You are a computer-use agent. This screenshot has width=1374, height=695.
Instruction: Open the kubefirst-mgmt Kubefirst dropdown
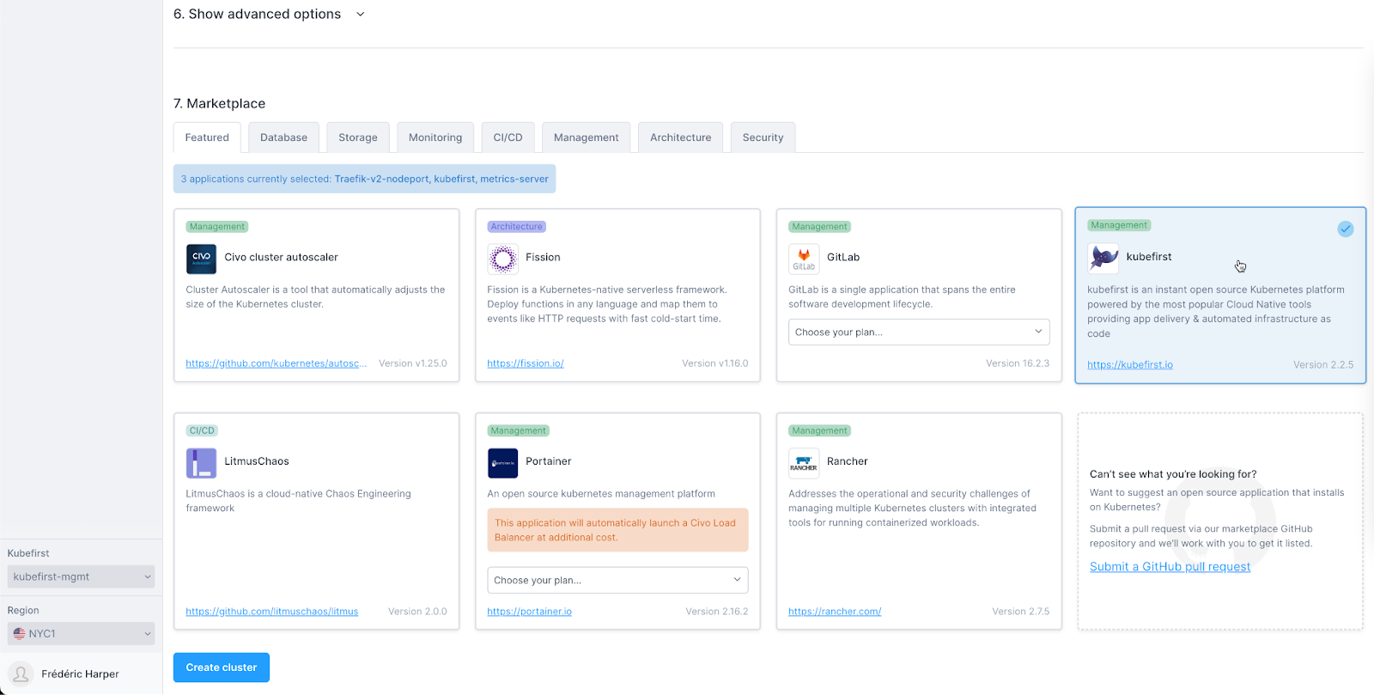click(x=81, y=576)
